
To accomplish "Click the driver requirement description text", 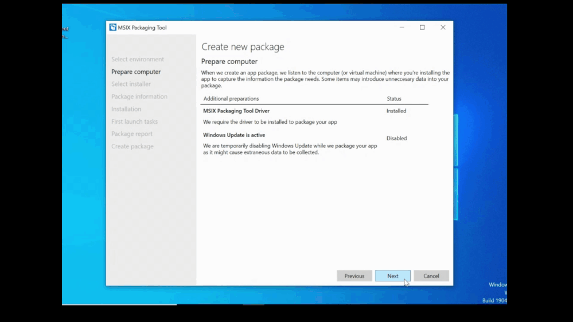I will pos(270,122).
